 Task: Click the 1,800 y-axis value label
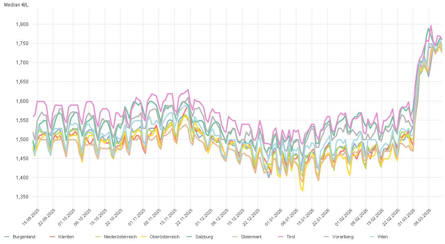(21, 24)
